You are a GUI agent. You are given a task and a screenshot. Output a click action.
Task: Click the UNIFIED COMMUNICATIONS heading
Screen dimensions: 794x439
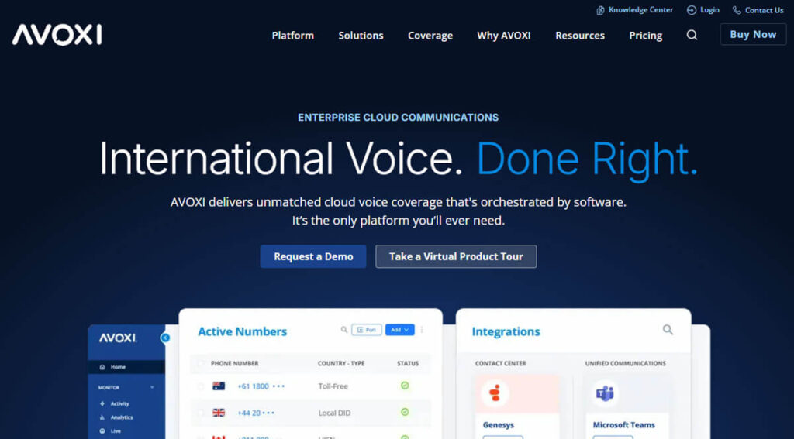point(626,363)
